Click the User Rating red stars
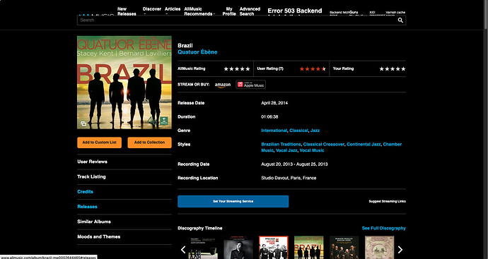This screenshot has height=259, width=488. [313, 69]
